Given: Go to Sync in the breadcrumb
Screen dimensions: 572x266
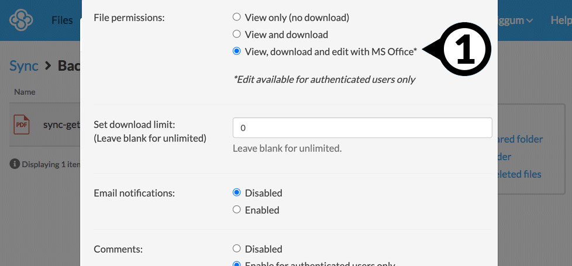Looking at the screenshot, I should [24, 65].
